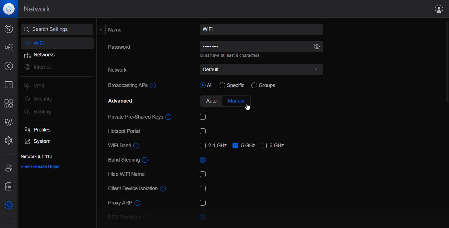
Task: Open Profiles settings in sidebar
Action: coord(57,130)
